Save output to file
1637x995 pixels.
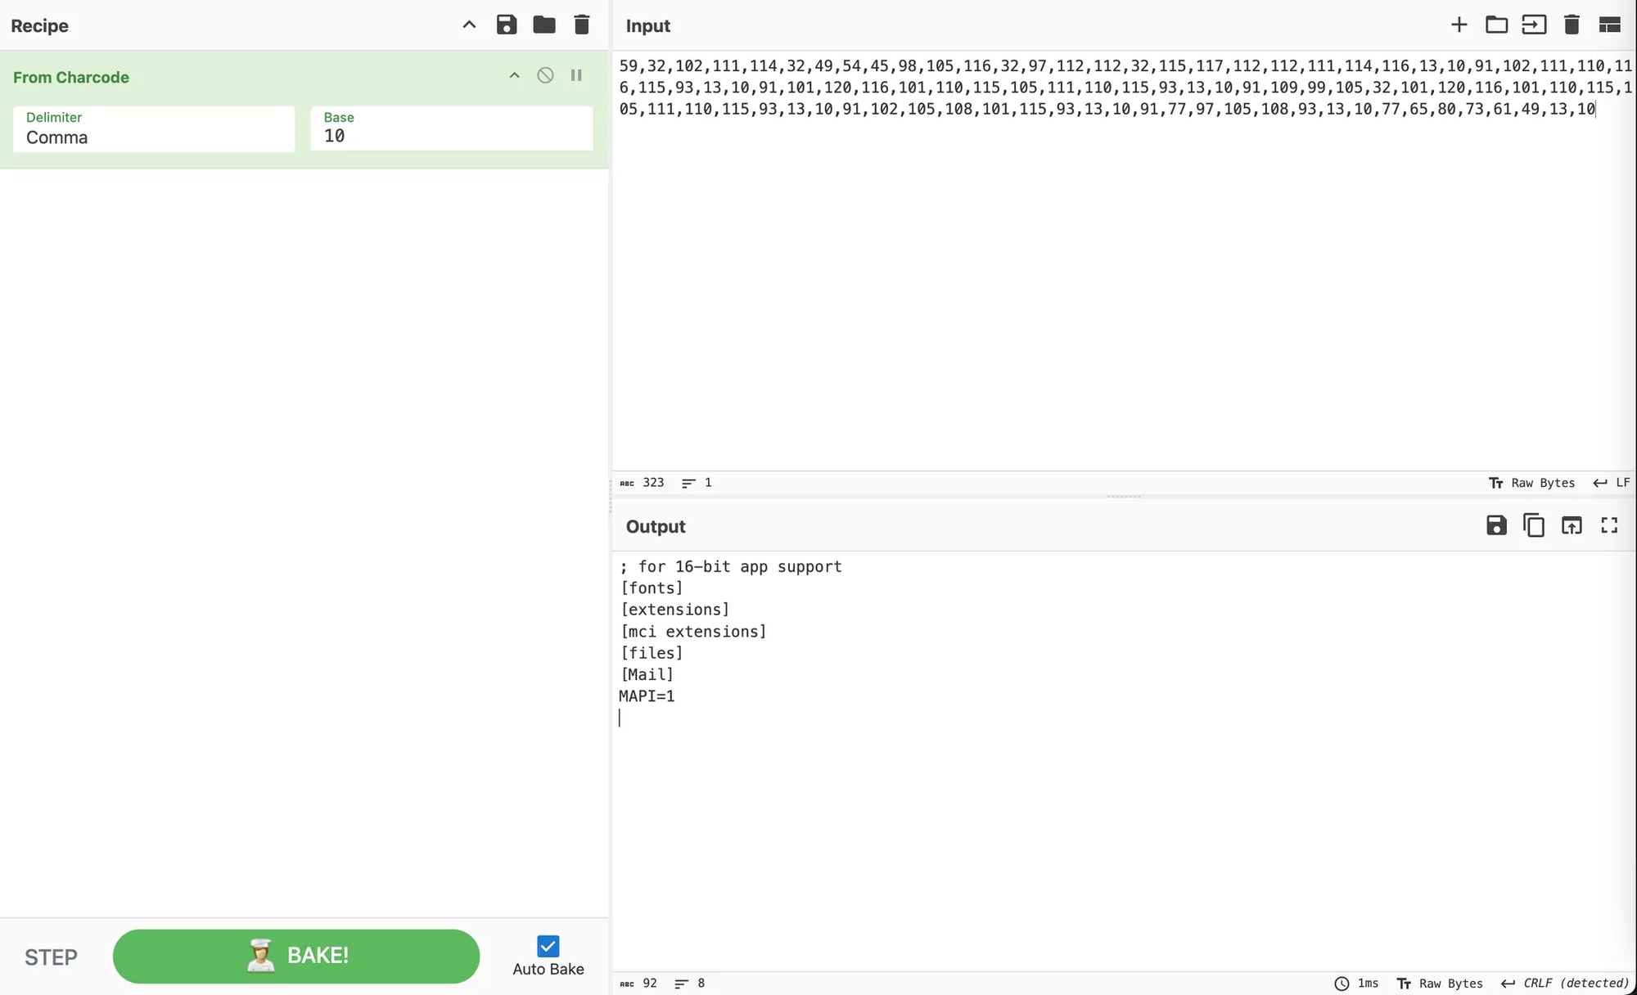click(1496, 525)
